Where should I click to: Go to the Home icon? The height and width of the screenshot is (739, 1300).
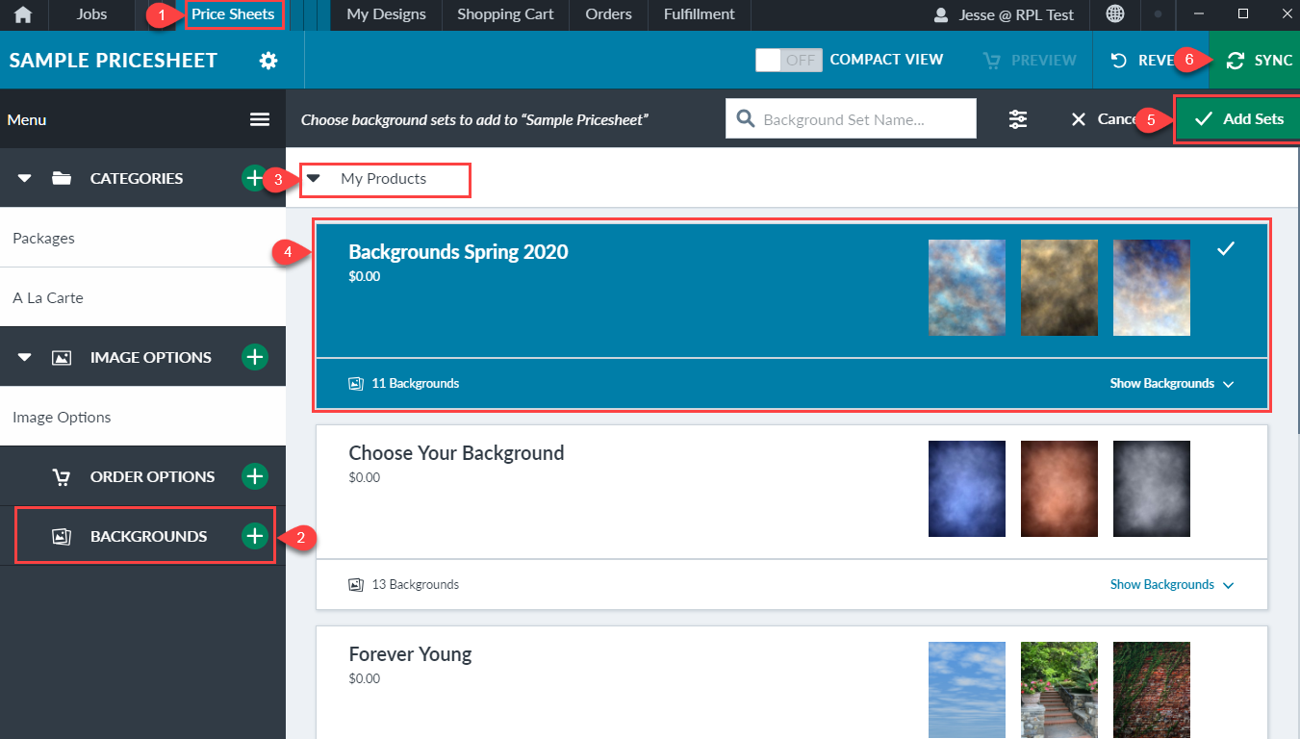pyautogui.click(x=22, y=14)
